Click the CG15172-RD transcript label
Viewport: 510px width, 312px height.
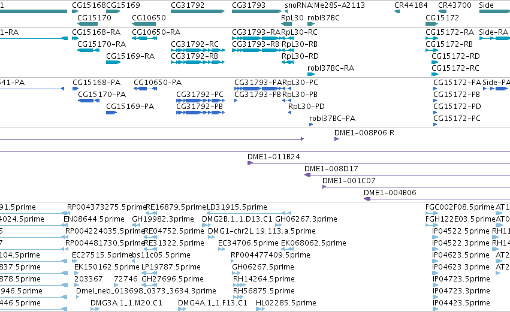pos(455,56)
